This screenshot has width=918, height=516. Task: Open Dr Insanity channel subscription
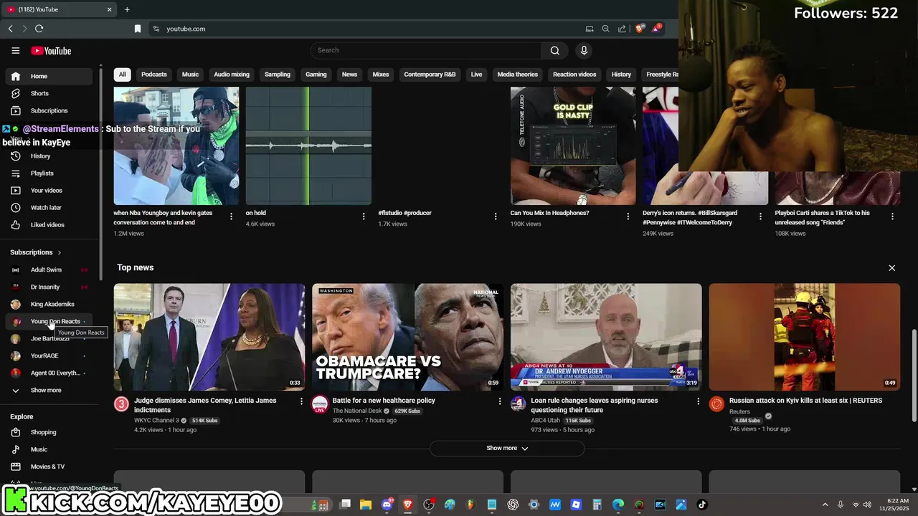pyautogui.click(x=49, y=287)
